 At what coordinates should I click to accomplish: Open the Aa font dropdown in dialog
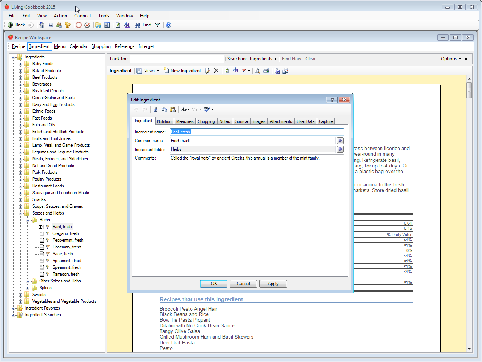coord(185,109)
